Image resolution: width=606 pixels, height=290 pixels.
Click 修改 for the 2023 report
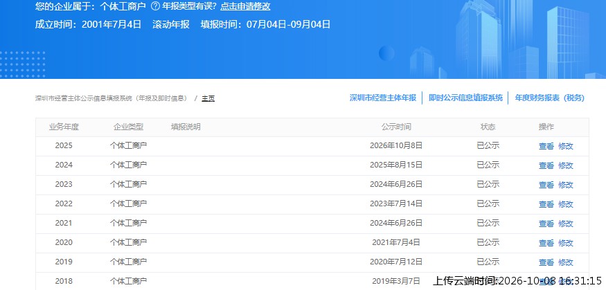(565, 185)
